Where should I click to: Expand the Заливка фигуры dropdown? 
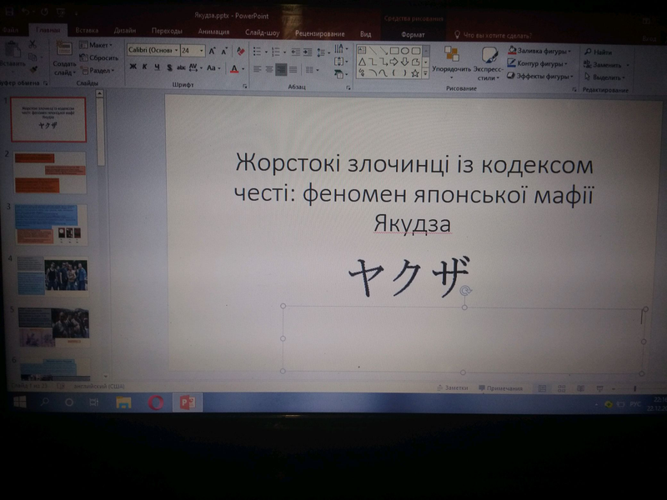click(x=569, y=51)
